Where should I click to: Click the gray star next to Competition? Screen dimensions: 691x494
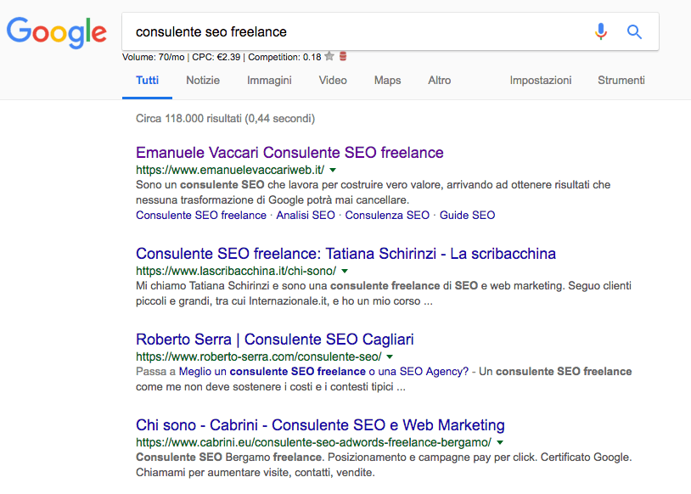coord(329,57)
